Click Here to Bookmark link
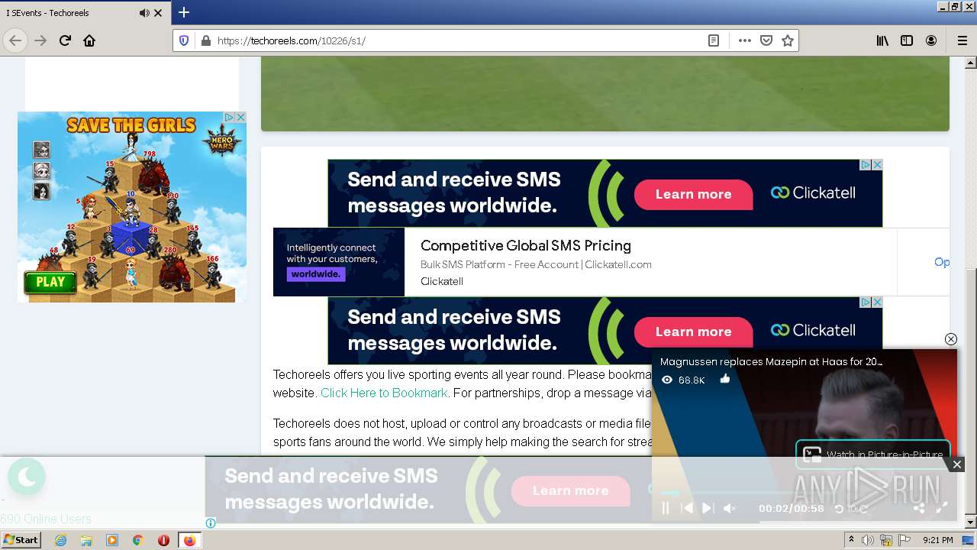The image size is (977, 550). point(384,393)
